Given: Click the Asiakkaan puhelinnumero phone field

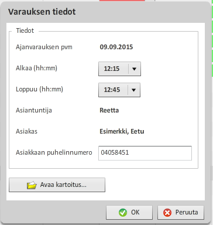Looking at the screenshot, I should [145, 153].
